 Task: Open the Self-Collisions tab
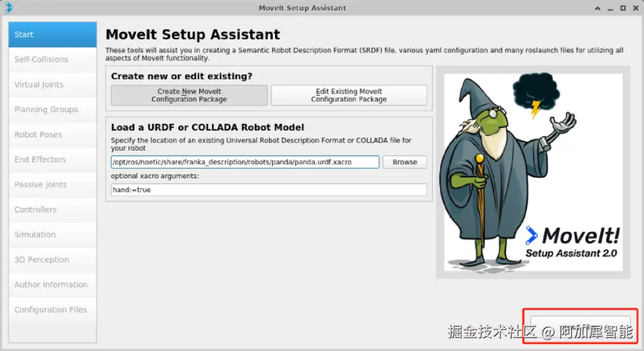click(x=52, y=60)
